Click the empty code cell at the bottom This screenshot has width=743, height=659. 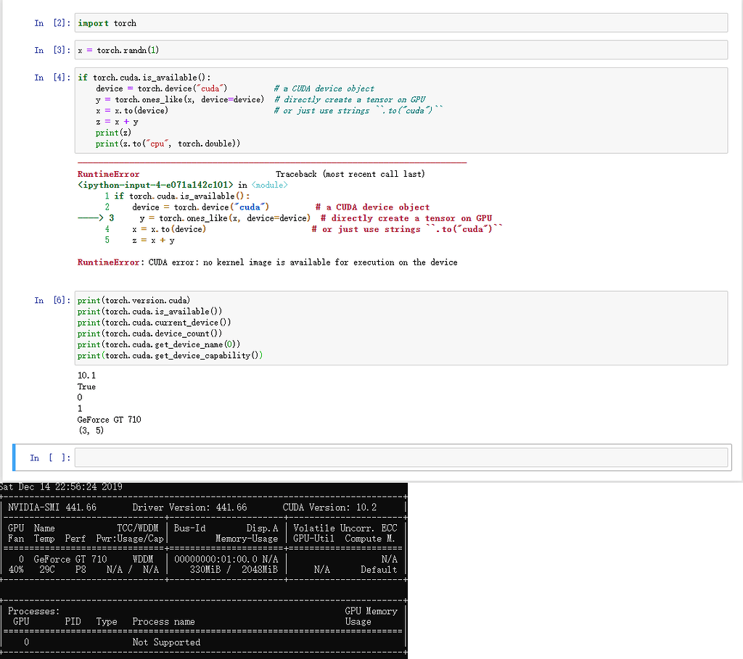pos(401,457)
